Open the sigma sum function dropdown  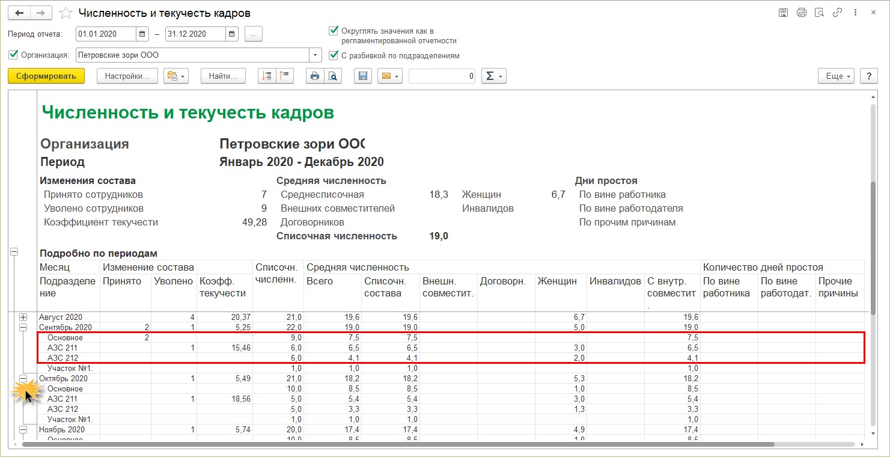coord(494,76)
